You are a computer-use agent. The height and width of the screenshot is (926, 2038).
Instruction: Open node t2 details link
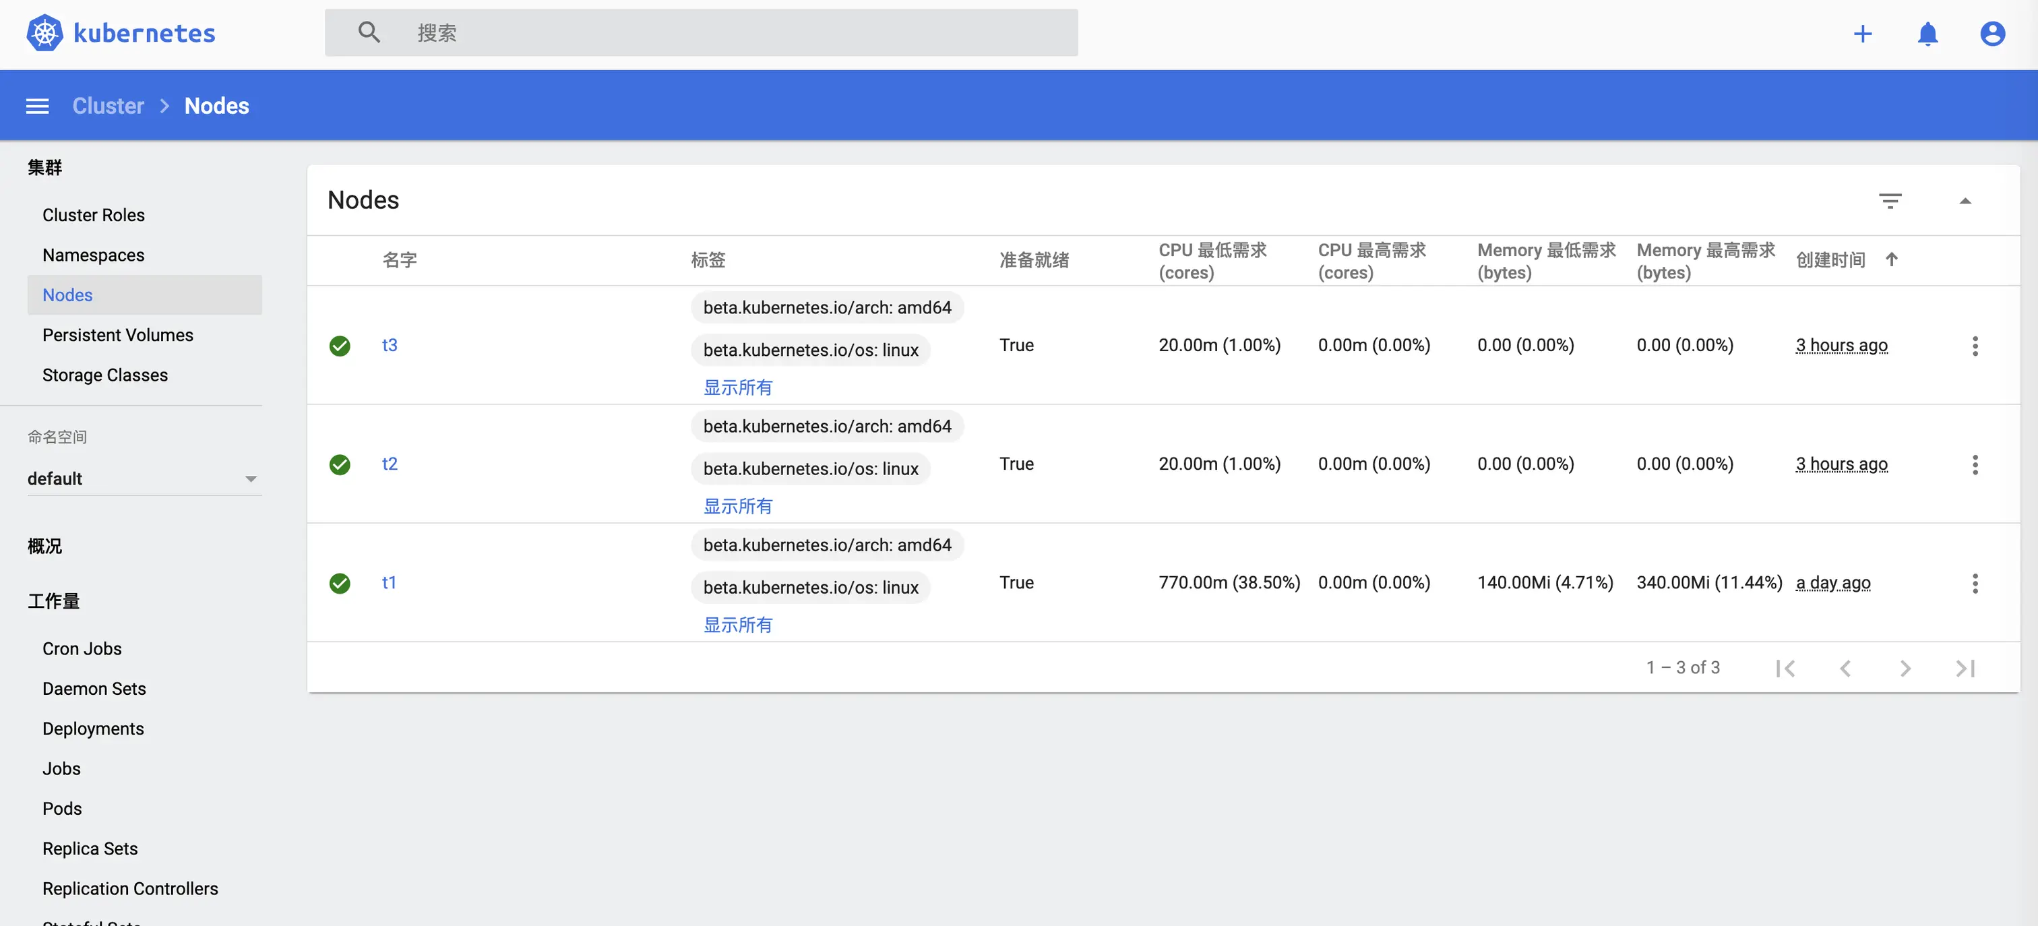[390, 464]
